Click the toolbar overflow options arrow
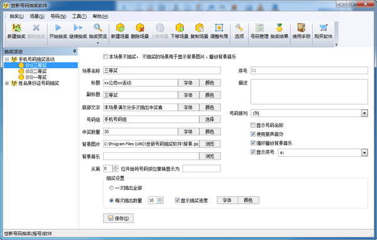This screenshot has height=240, width=377. pyautogui.click(x=336, y=44)
